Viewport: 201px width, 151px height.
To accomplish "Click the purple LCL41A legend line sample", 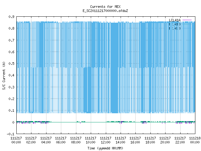I will pos(187,20).
